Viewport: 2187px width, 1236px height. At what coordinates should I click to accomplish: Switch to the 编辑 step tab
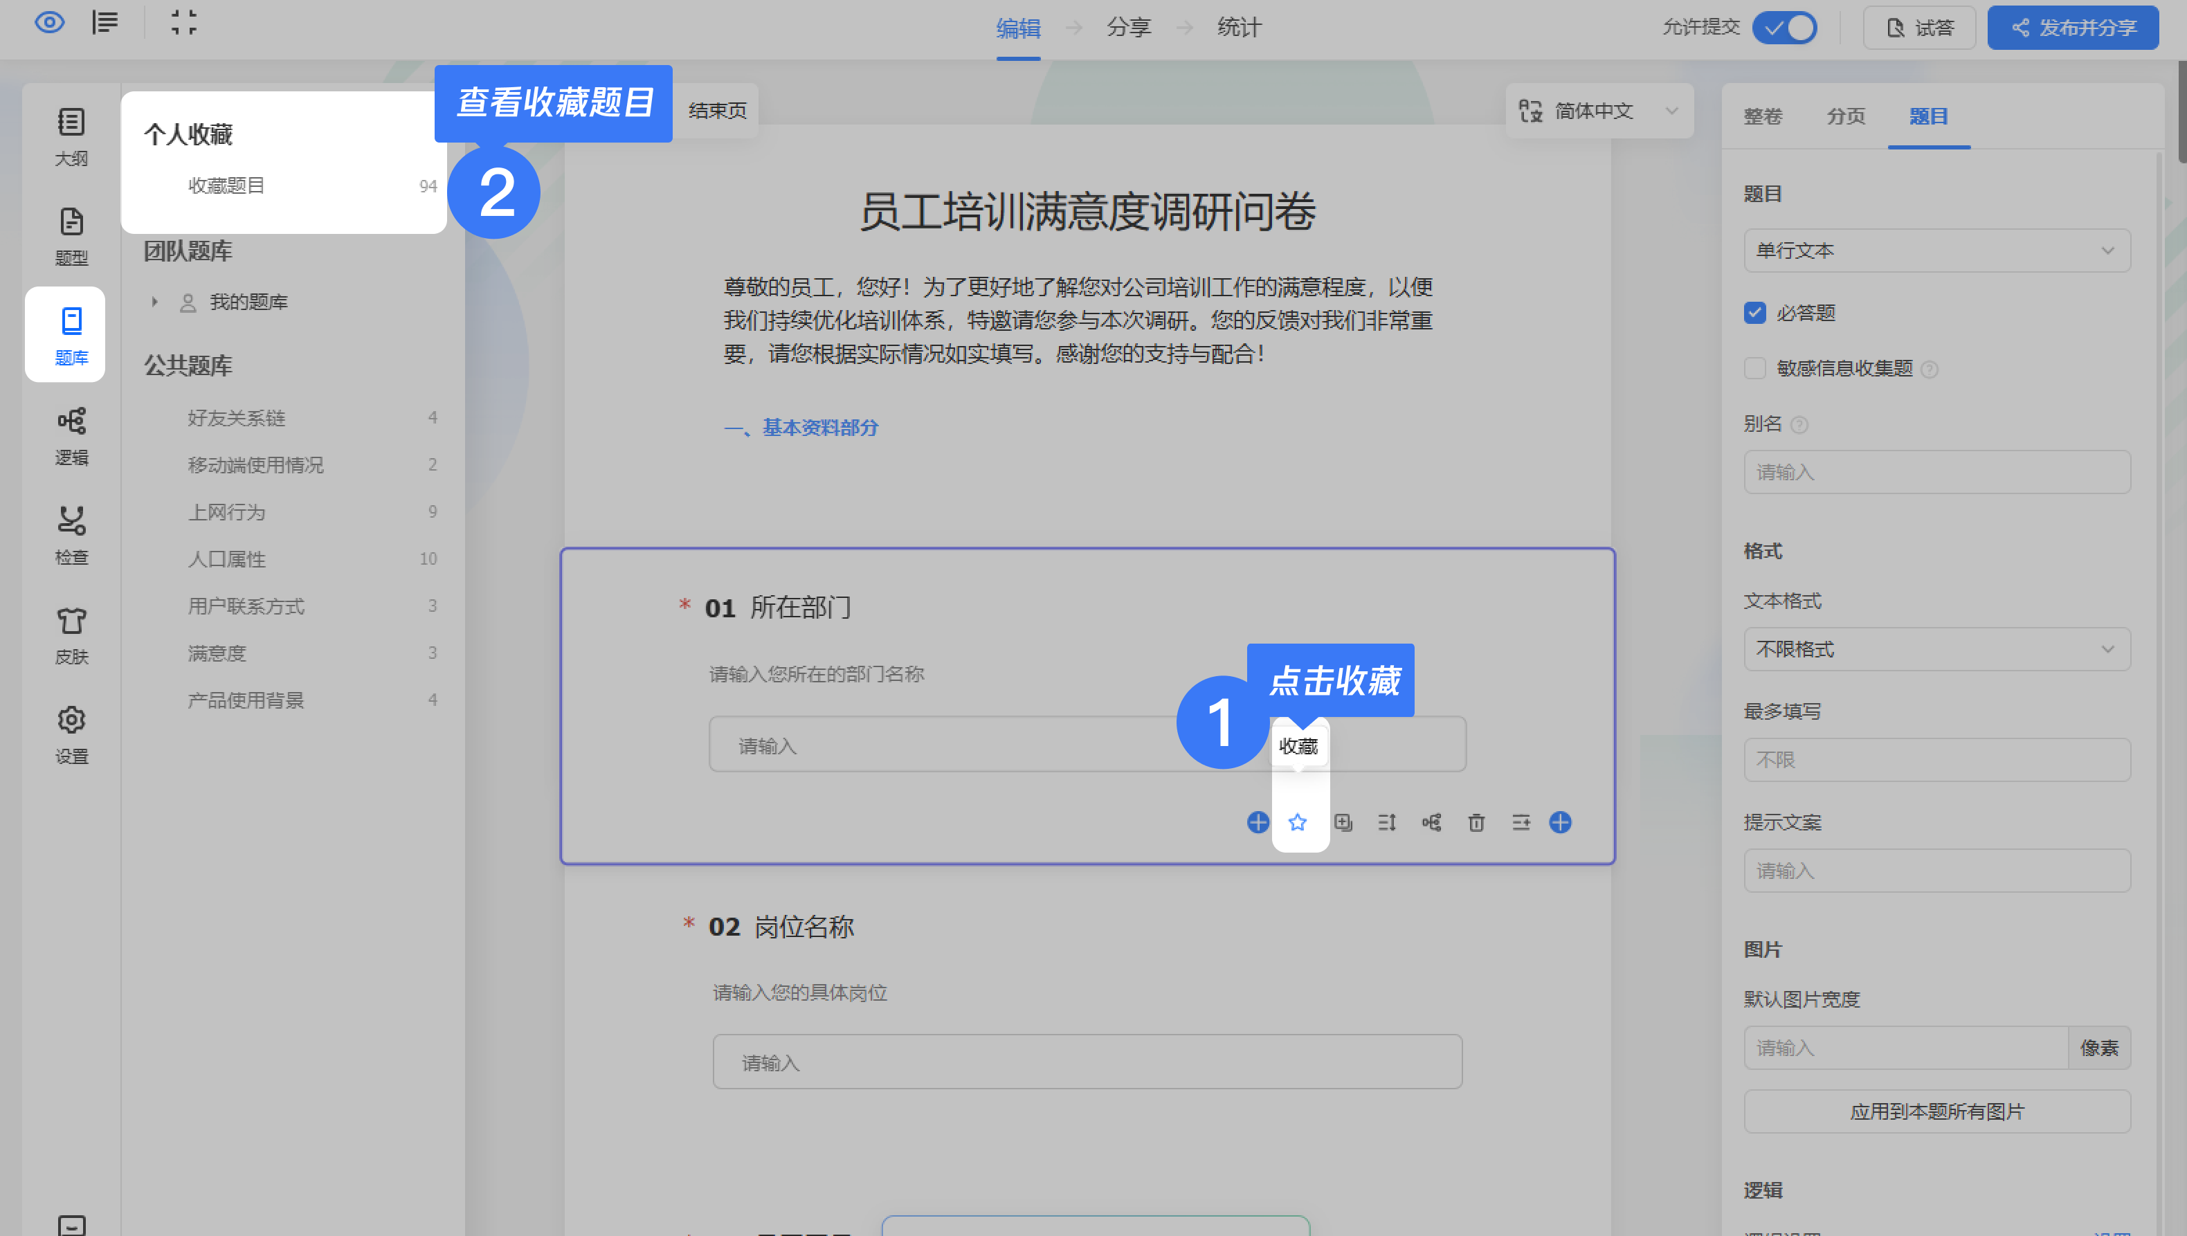pos(1018,28)
